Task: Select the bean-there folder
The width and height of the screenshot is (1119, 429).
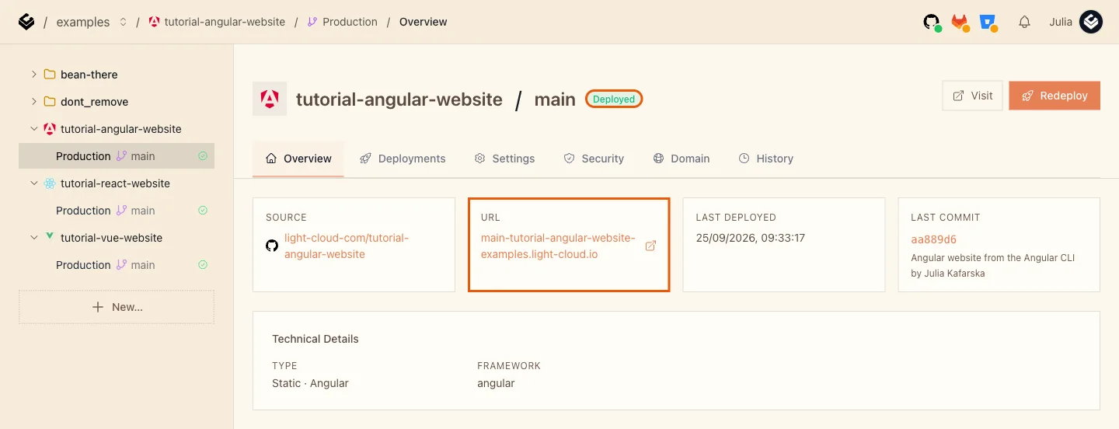Action: [81, 75]
